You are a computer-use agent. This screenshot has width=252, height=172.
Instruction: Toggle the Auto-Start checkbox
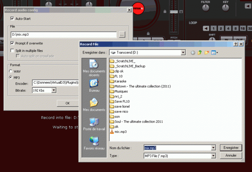coord(12,19)
